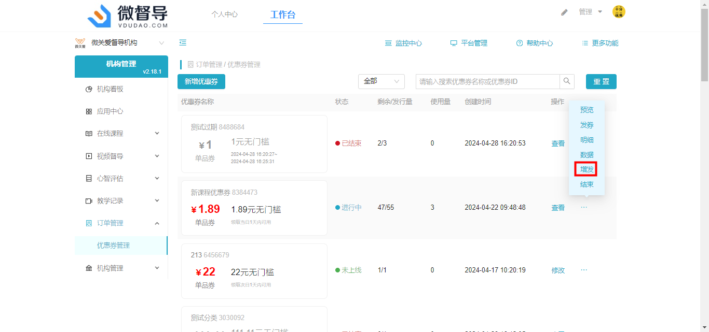Click the 重置 button
Screen dimensions: 709x332
point(601,81)
